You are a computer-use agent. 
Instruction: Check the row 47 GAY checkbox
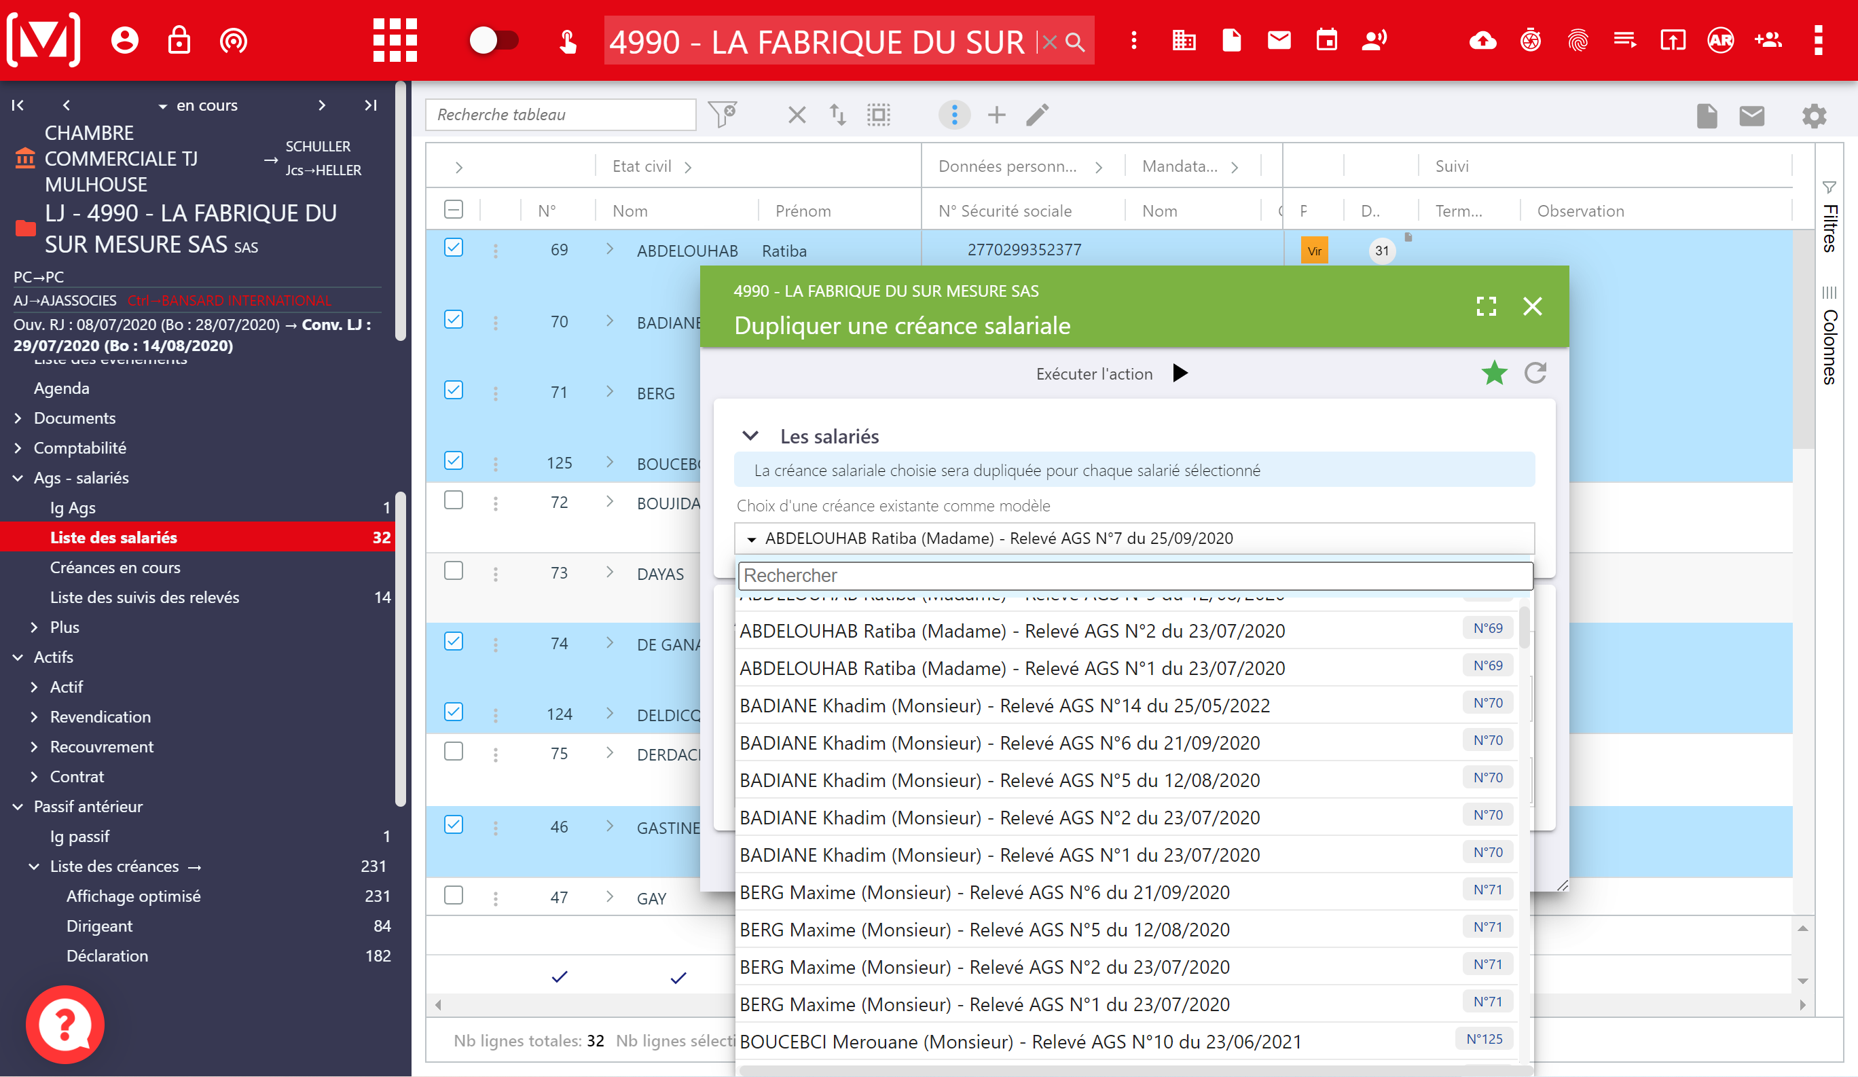454,896
